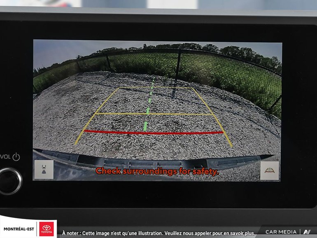Click the AV logo in the corner
317x238 pixels.
click(307, 232)
